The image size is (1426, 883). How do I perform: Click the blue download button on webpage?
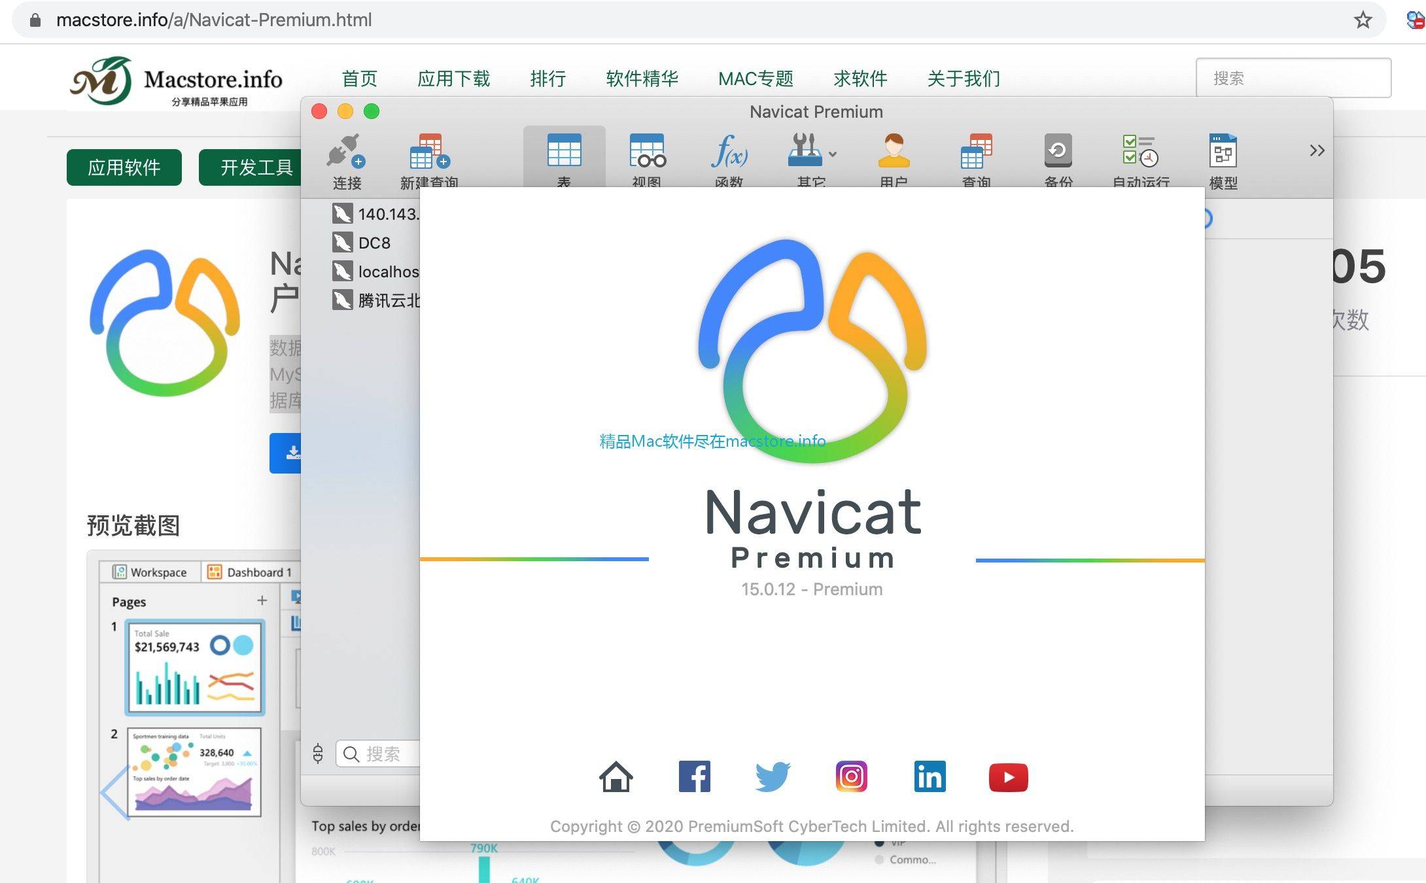tap(285, 453)
